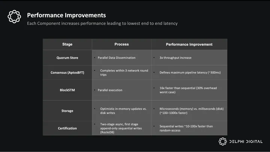This screenshot has height=152, width=270.
Task: Select the "Quorum Store" row label
Action: [x=67, y=58]
